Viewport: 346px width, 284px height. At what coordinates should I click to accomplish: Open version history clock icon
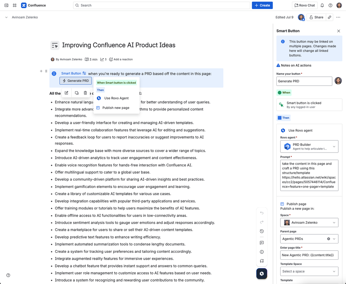point(262,231)
